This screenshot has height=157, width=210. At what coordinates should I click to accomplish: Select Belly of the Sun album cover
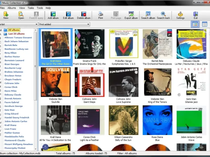123,120
